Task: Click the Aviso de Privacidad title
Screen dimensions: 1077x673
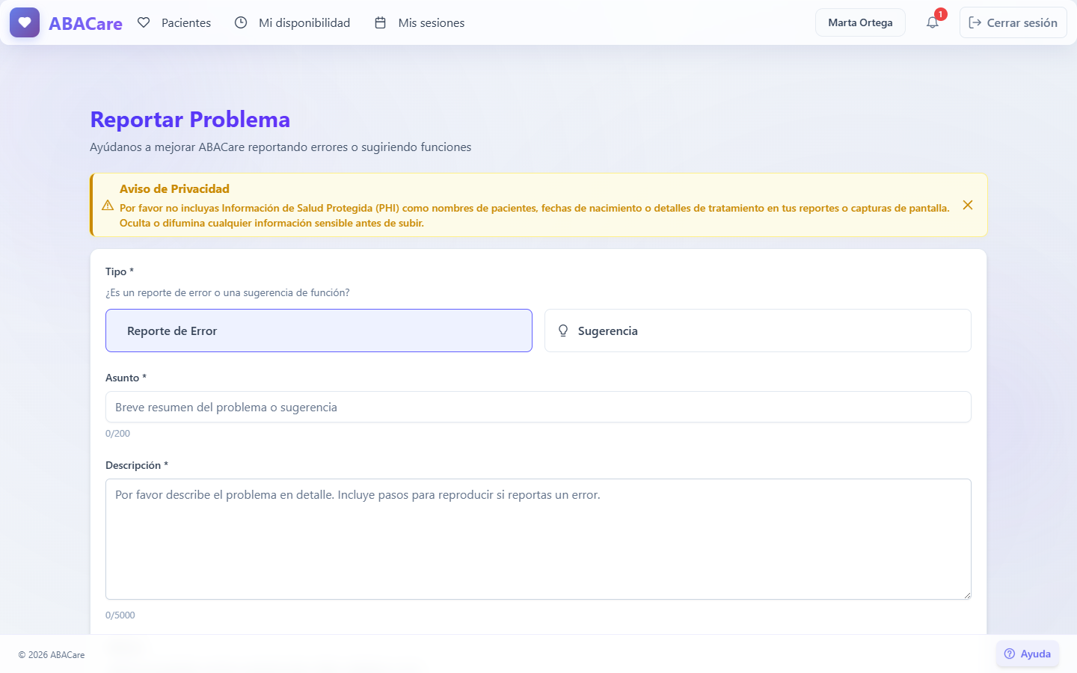Action: point(174,189)
